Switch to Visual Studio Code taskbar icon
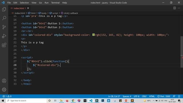Screen dimensions: 183x103 click(91, 100)
